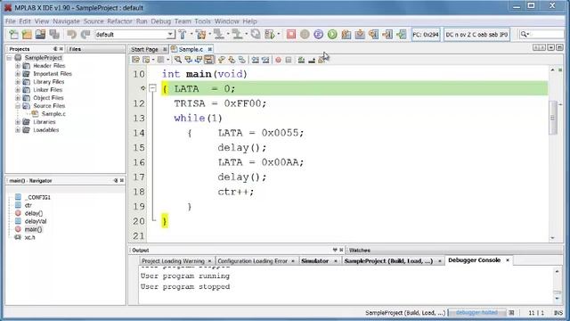Click the Save All toolbar icon

pos(54,35)
